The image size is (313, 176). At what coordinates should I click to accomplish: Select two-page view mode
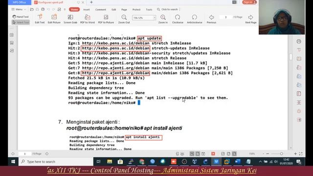[203, 154]
